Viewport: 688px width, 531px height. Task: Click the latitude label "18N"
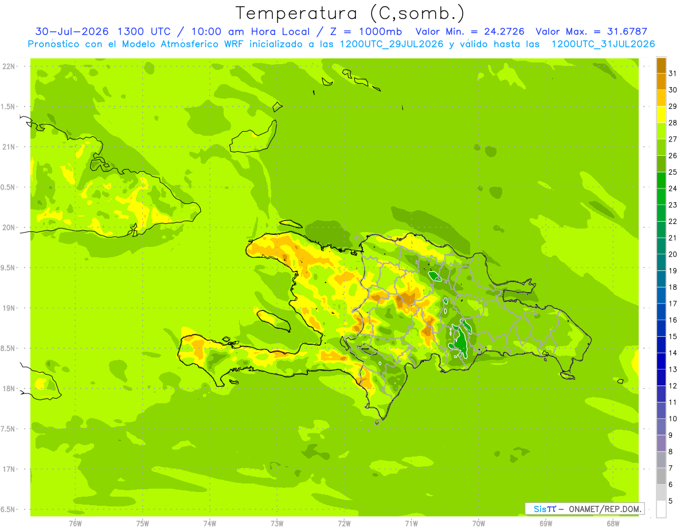7,389
